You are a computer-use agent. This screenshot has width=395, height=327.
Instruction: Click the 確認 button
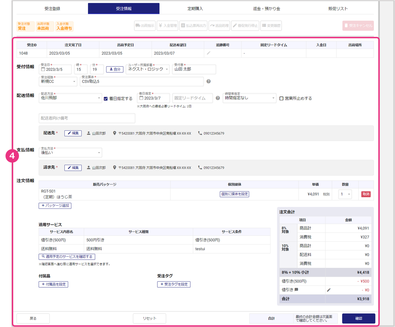(x=358, y=318)
